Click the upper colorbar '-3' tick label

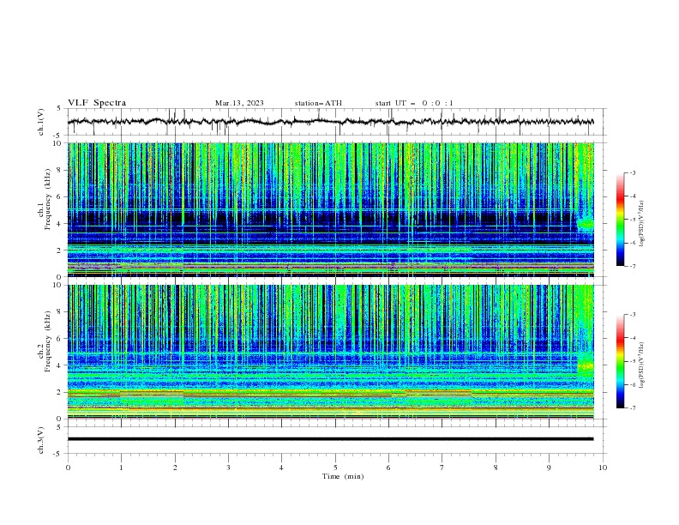(x=633, y=172)
